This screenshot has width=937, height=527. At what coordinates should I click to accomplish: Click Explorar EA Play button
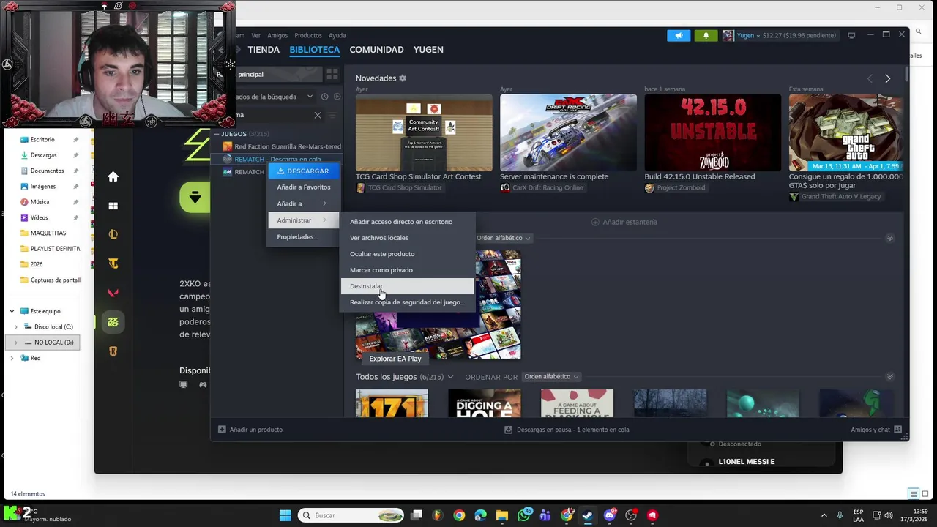395,359
